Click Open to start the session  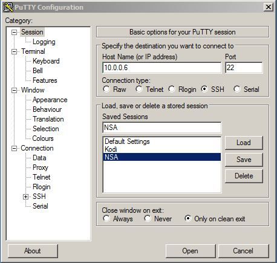point(191,251)
